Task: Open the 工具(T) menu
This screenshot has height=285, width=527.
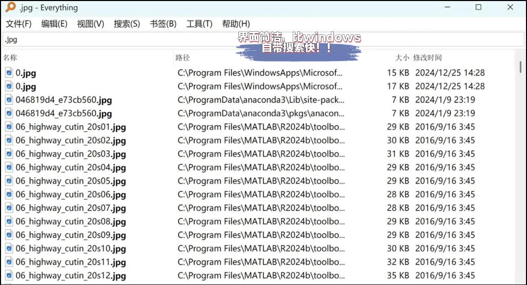Action: [x=199, y=24]
